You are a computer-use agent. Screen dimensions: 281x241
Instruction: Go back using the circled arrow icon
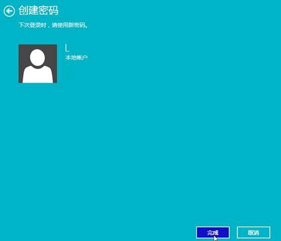(x=9, y=11)
